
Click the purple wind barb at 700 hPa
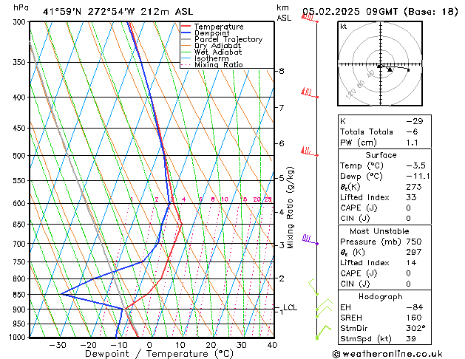pos(310,239)
